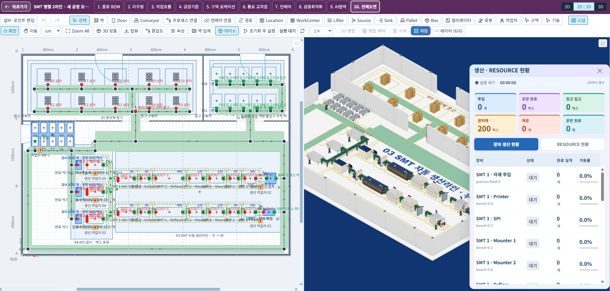Screen dimensions: 610x291
Task: Click the 저장 save button
Action: point(420,31)
